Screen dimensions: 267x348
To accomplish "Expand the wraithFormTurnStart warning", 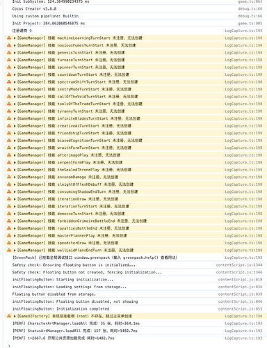I will tap(15, 148).
